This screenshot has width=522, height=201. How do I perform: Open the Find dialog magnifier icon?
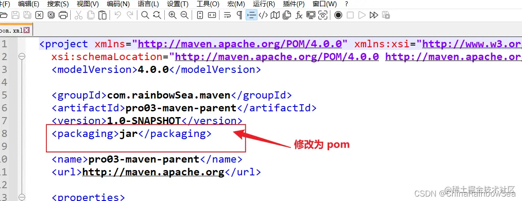(145, 15)
